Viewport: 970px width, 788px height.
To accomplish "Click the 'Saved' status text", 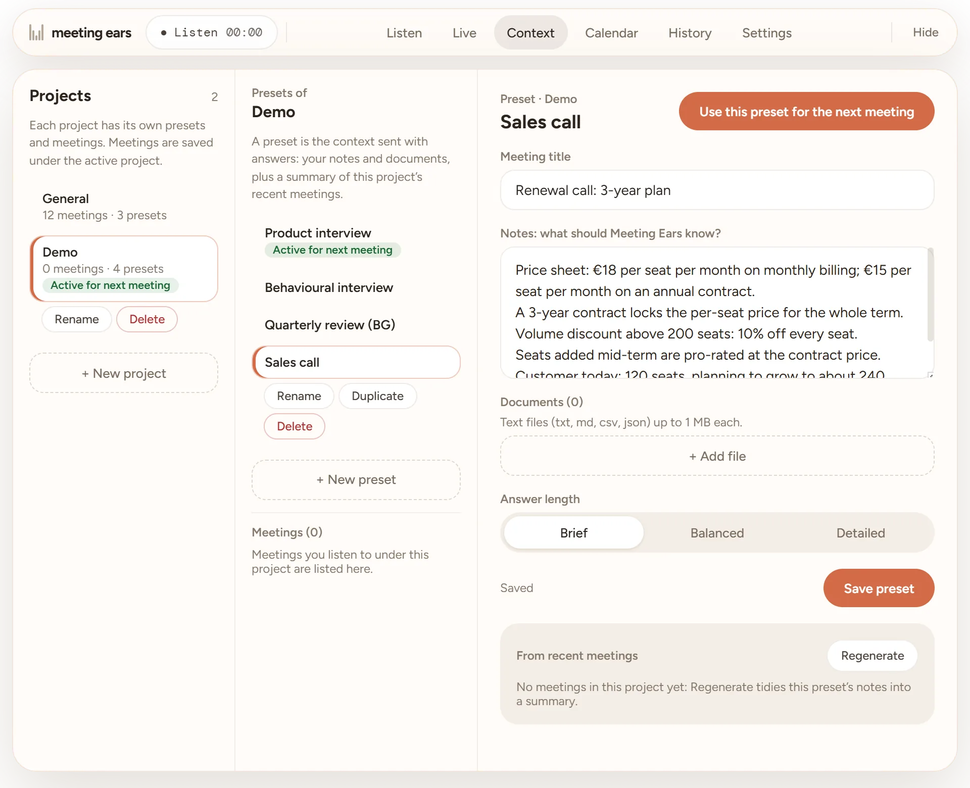I will [x=517, y=588].
